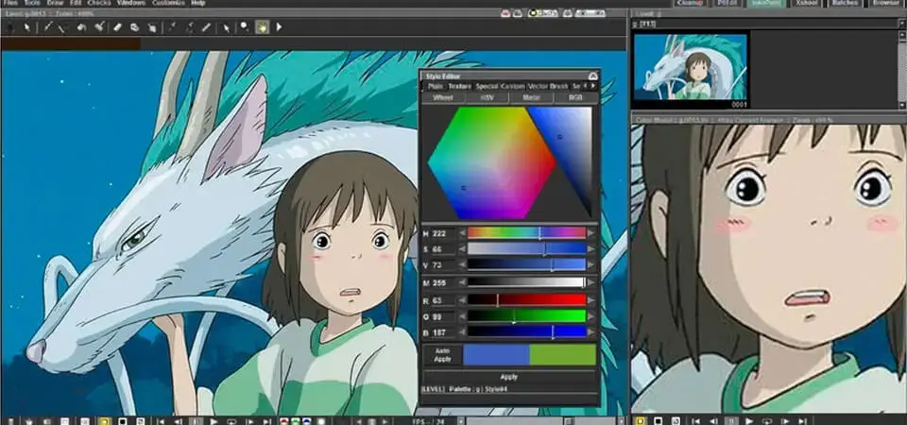Select the Eraser tool
The image size is (907, 425).
(117, 27)
